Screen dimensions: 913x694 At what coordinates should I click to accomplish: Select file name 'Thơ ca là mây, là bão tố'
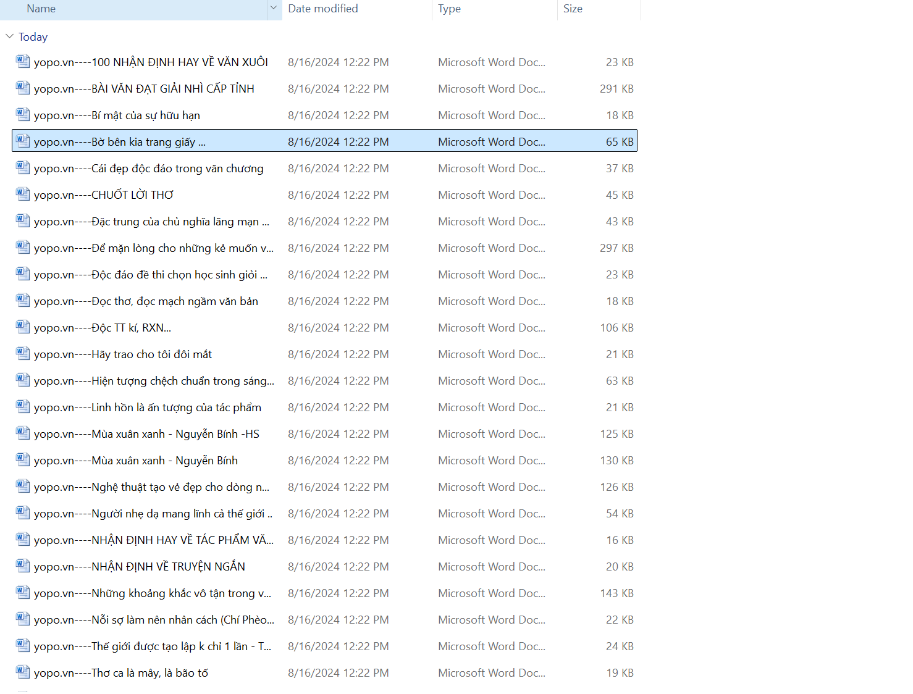point(121,673)
